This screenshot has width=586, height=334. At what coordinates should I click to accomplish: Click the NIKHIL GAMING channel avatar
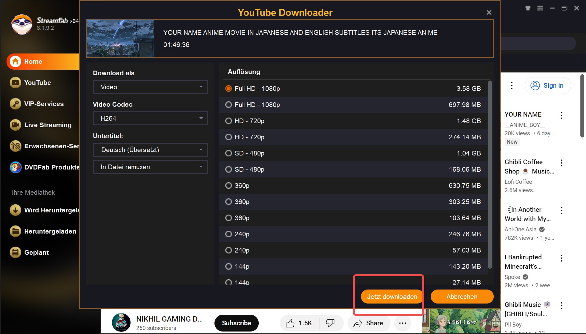[121, 322]
